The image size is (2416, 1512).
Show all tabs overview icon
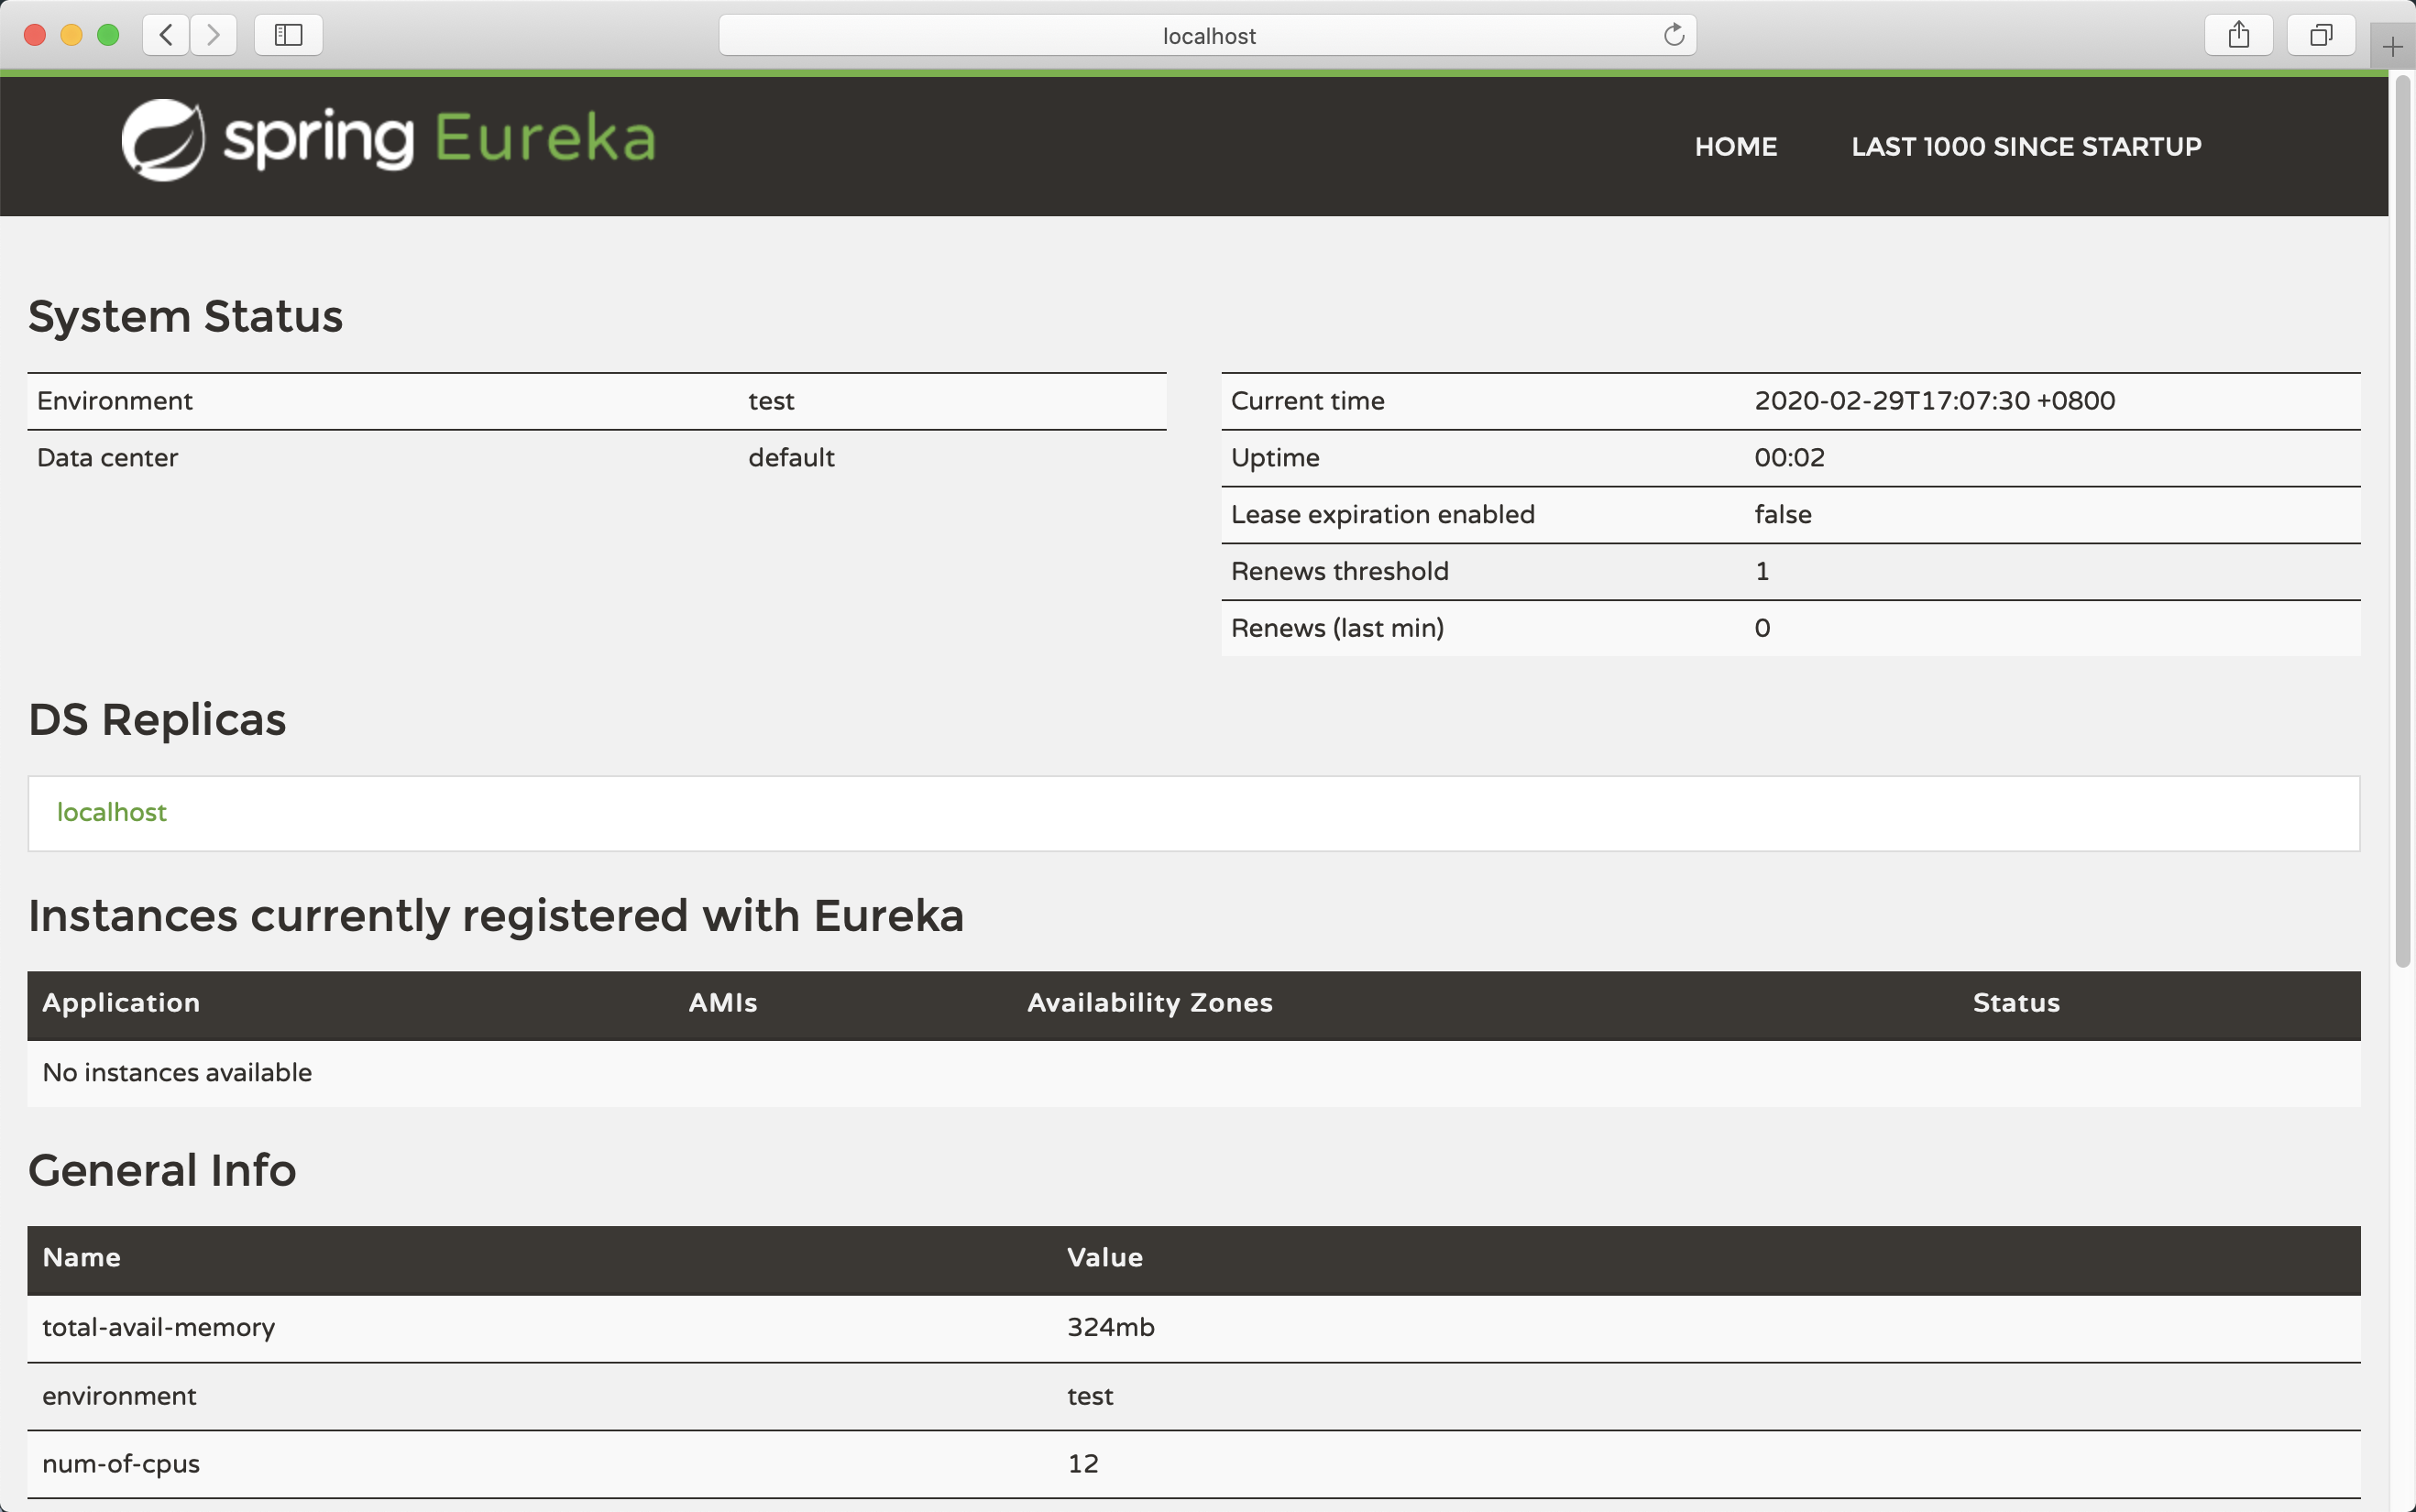(x=2320, y=36)
